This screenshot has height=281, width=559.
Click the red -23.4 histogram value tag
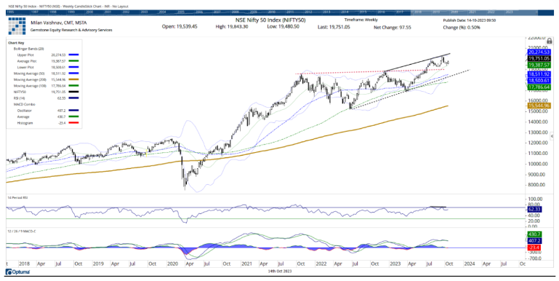[x=534, y=247]
